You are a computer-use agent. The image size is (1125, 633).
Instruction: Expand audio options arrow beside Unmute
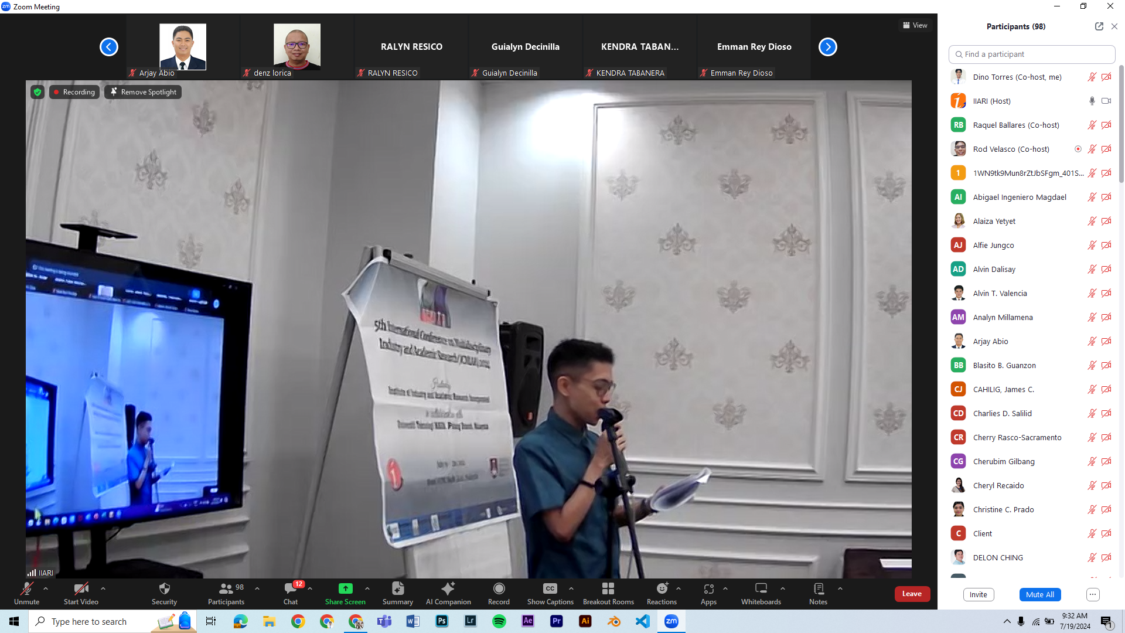coord(46,588)
